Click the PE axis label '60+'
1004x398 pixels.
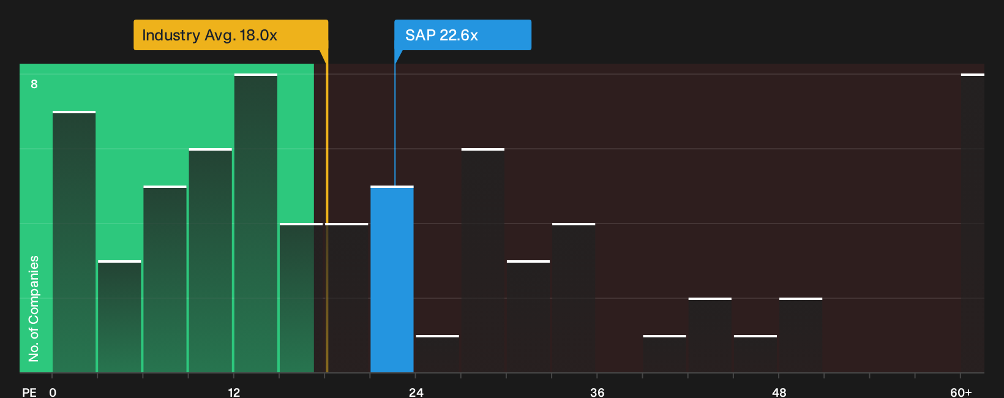961,392
